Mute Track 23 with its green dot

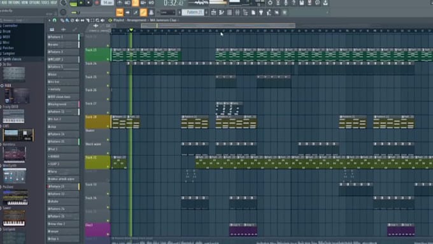point(108,59)
